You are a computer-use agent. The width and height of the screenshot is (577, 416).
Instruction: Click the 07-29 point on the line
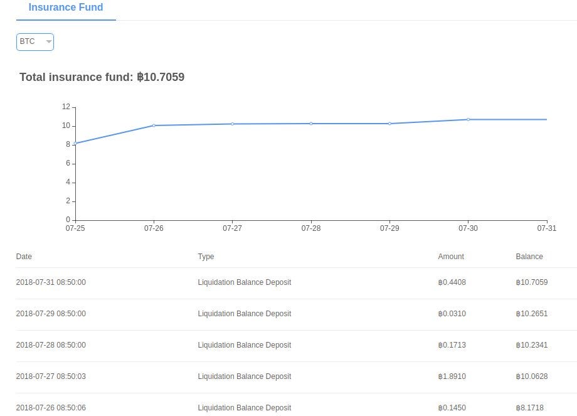389,124
